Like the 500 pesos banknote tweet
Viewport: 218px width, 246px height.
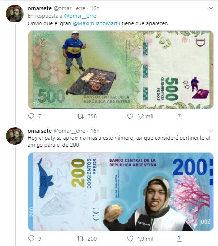pyautogui.click(x=130, y=116)
